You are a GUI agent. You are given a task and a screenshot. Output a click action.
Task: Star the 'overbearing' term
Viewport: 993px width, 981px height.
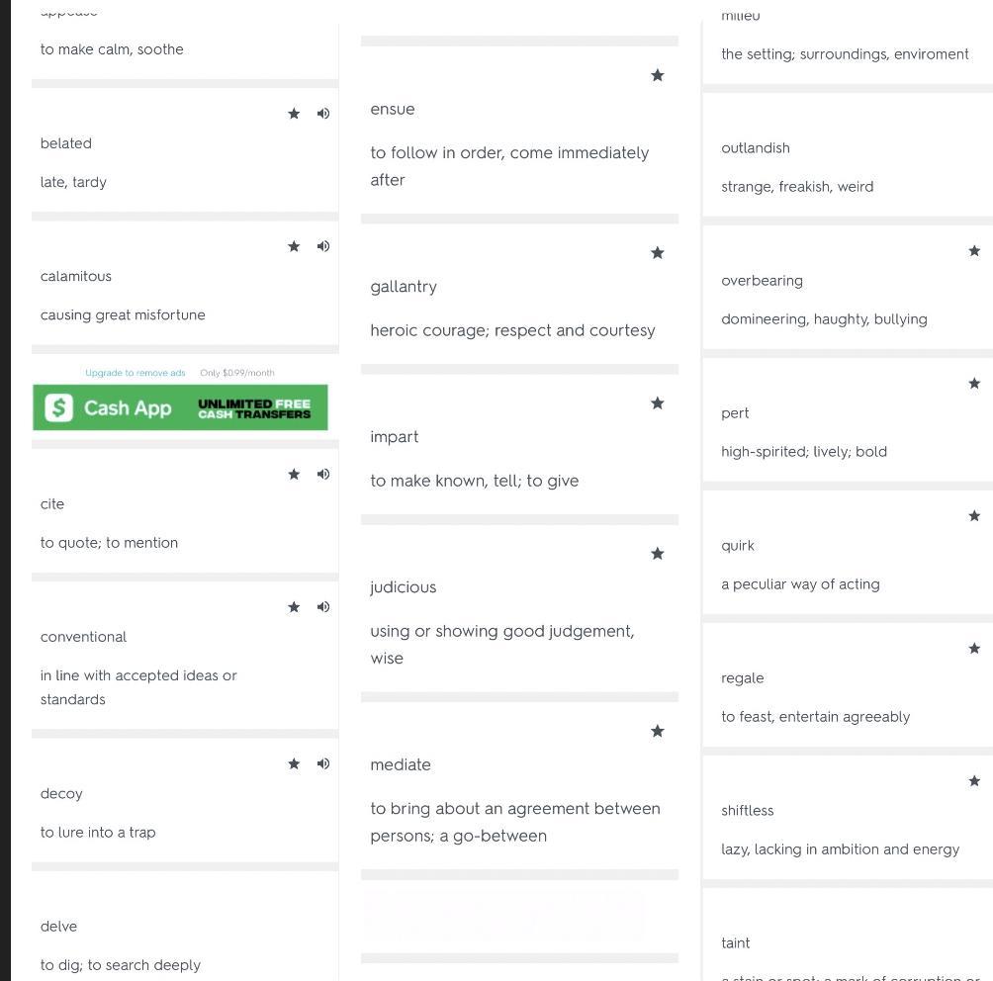pos(974,251)
